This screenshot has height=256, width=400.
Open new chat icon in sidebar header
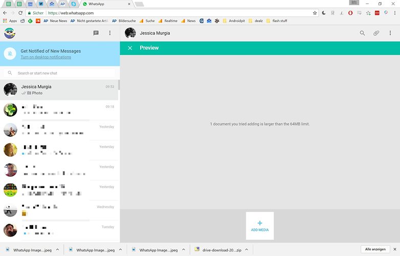click(x=96, y=33)
